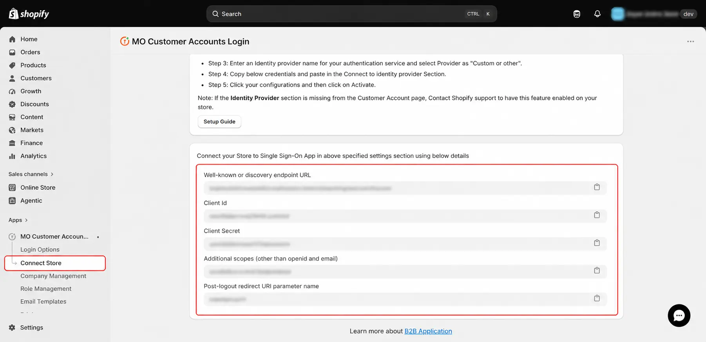Click the discovery endpoint URL field
Viewport: 706px width, 342px height.
(x=405, y=188)
